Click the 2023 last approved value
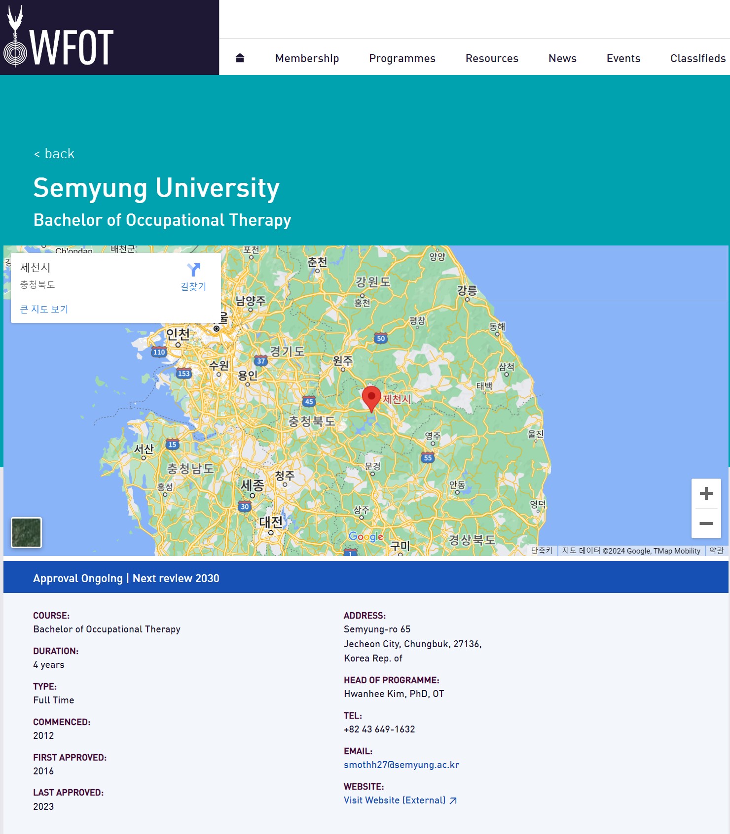Viewport: 730px width, 834px height. [43, 806]
